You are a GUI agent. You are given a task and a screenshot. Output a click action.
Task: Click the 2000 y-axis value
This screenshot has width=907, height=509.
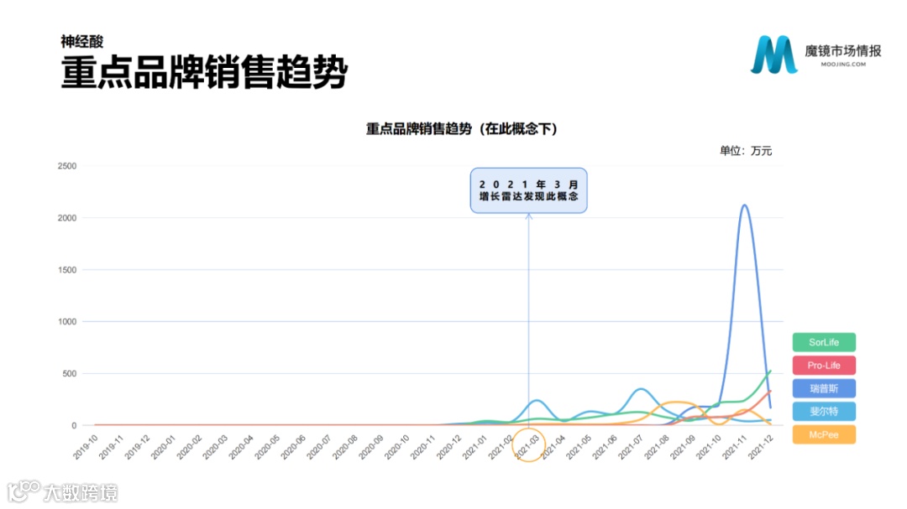[67, 218]
